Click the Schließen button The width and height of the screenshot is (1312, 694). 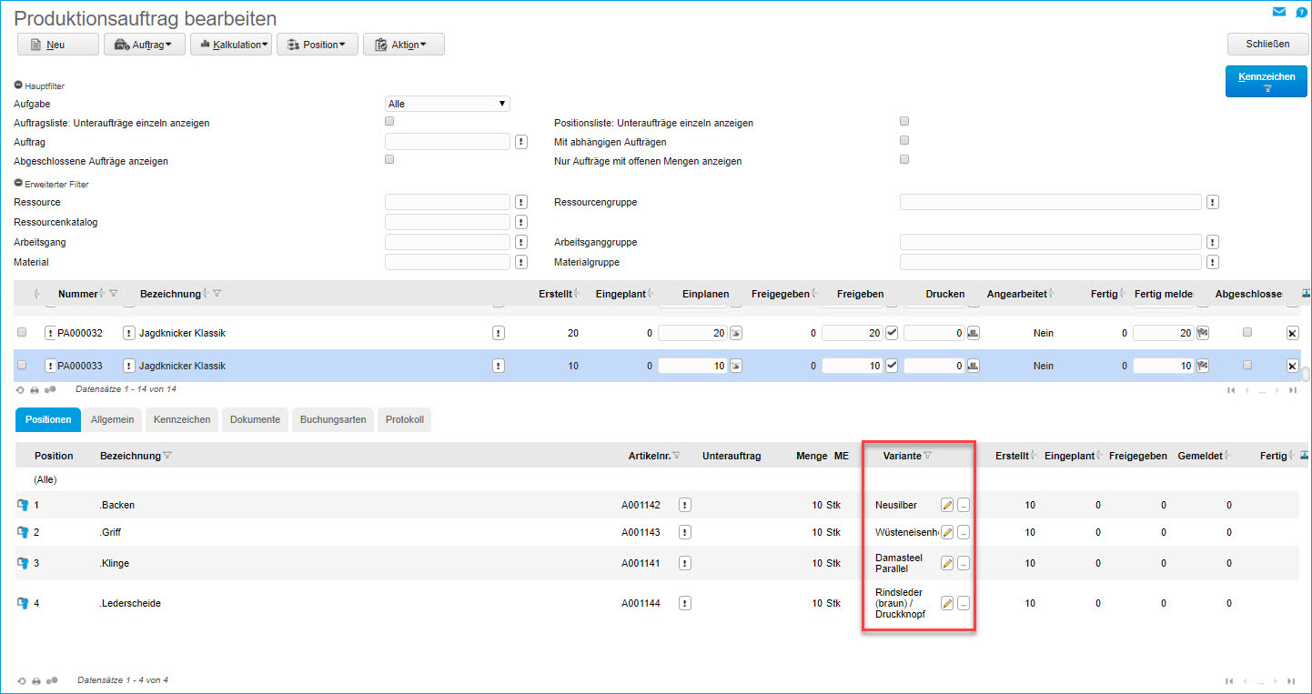[1267, 45]
